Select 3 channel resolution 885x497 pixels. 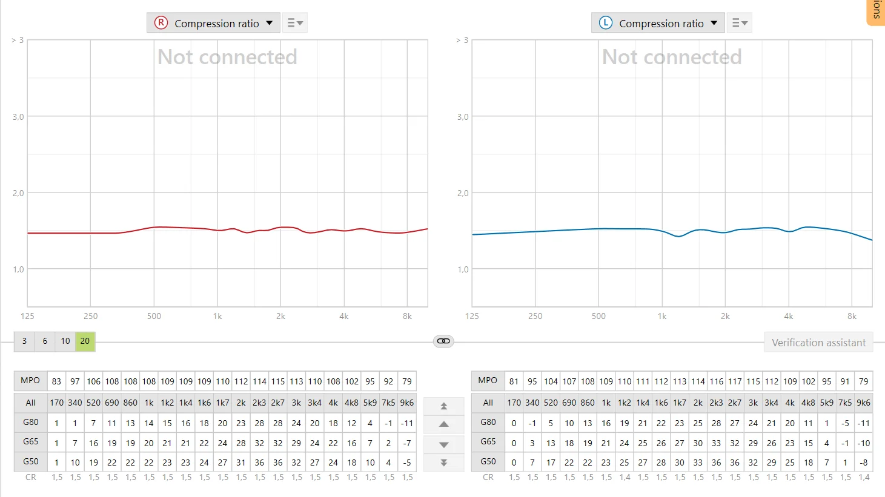(x=24, y=341)
